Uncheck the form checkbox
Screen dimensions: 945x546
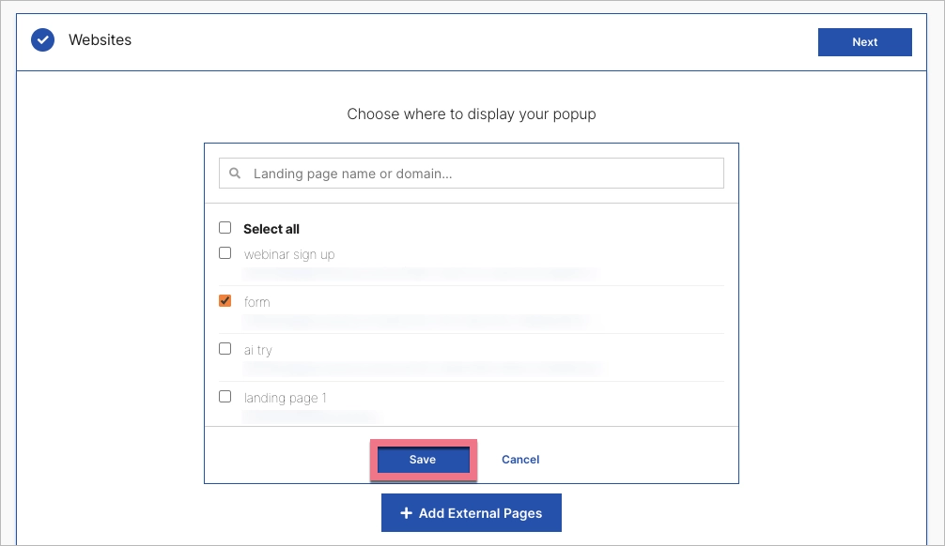pyautogui.click(x=225, y=301)
